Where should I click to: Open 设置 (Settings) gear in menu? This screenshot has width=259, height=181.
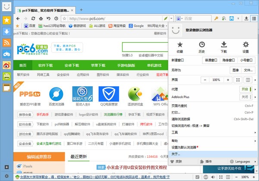click(246, 47)
